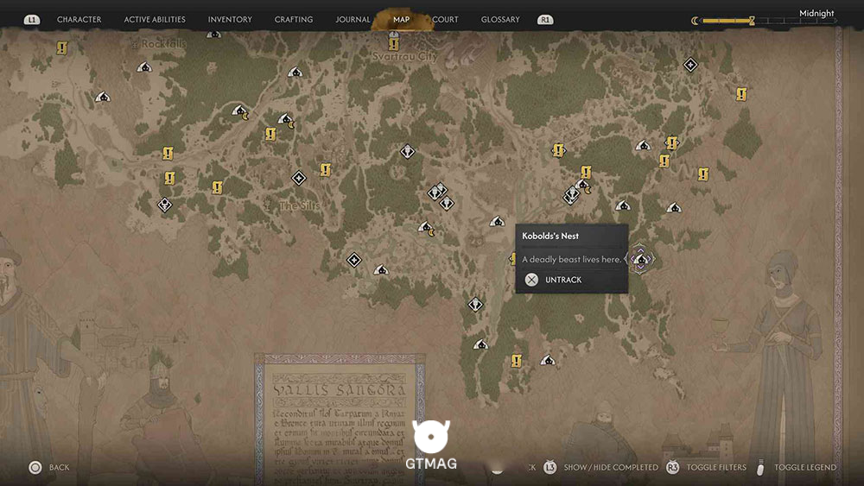
Task: Go to the Crafting tab
Action: click(x=294, y=19)
